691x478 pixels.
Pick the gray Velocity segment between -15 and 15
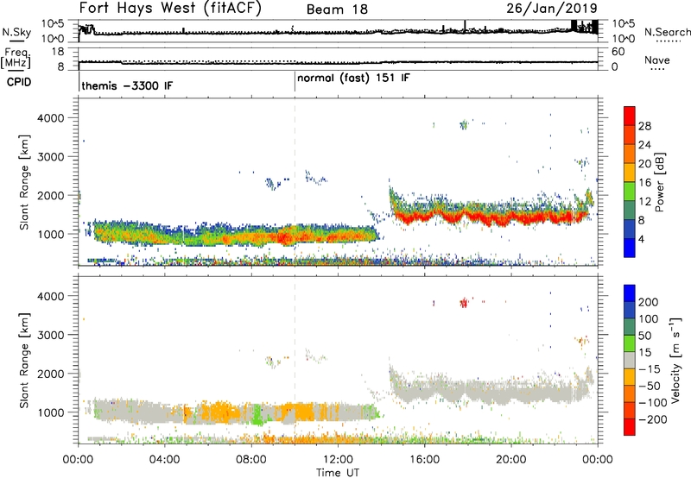coord(630,360)
